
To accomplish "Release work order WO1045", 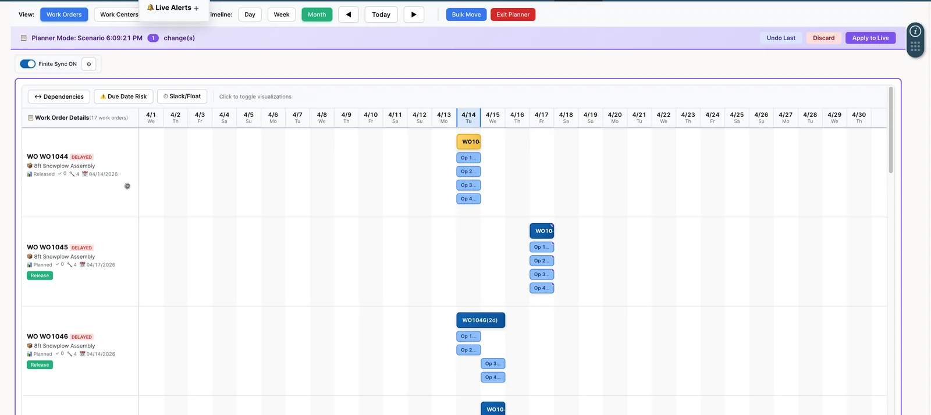I will [40, 276].
